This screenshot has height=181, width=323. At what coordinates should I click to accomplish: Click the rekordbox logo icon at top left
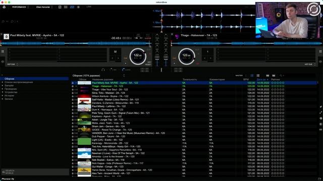pos(4,7)
